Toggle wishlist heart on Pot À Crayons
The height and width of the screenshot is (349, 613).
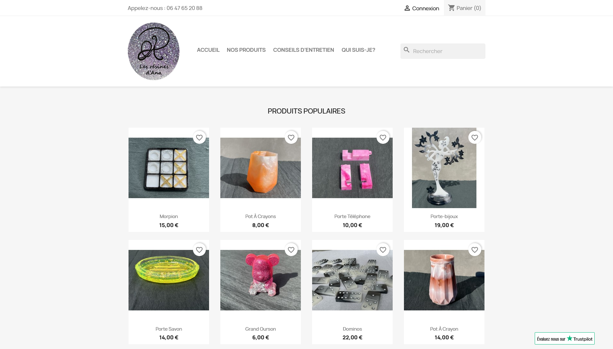(x=291, y=138)
